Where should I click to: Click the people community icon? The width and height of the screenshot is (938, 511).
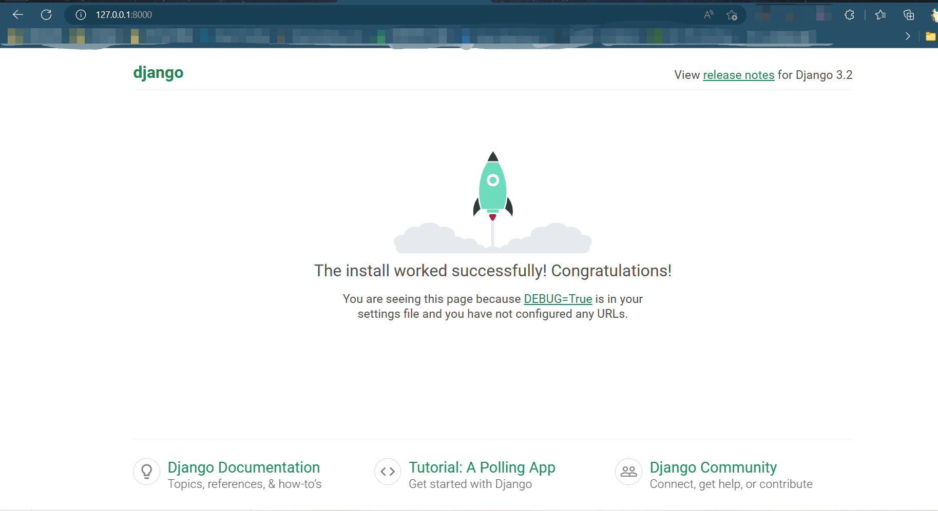[628, 472]
